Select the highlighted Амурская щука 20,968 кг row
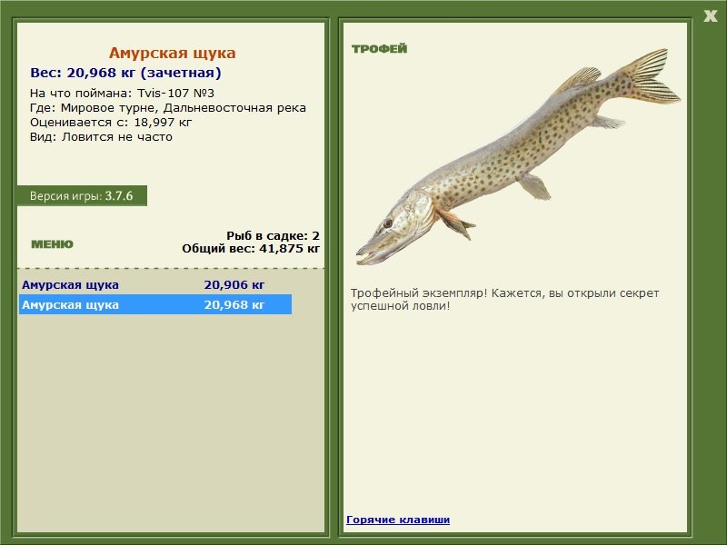Viewport: 727px width, 545px height. click(x=155, y=304)
